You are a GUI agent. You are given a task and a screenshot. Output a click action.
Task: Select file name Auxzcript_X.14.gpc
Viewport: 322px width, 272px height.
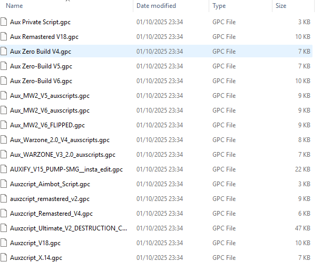[x=36, y=258]
